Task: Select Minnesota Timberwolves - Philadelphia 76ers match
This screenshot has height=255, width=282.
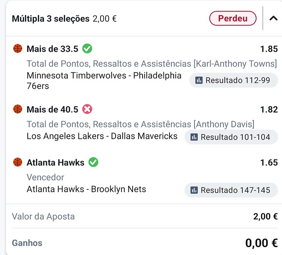Action: point(104,81)
